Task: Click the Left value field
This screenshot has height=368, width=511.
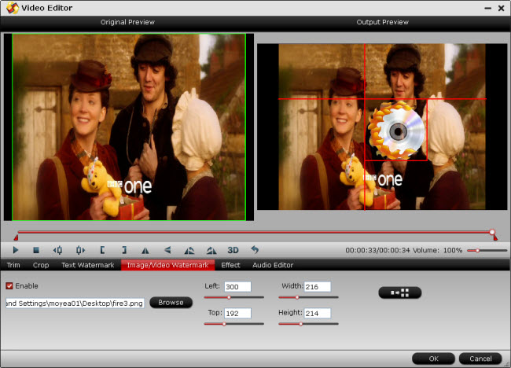Action: tap(237, 287)
